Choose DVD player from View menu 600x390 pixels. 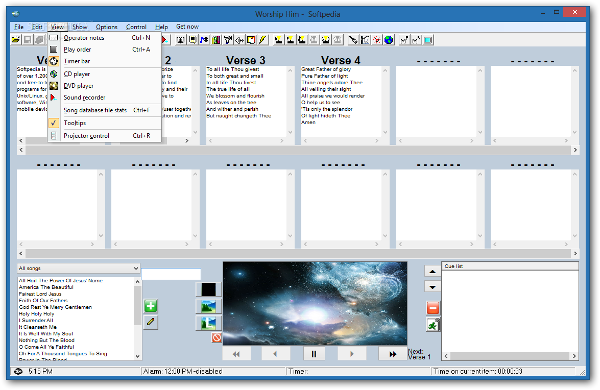(104, 86)
